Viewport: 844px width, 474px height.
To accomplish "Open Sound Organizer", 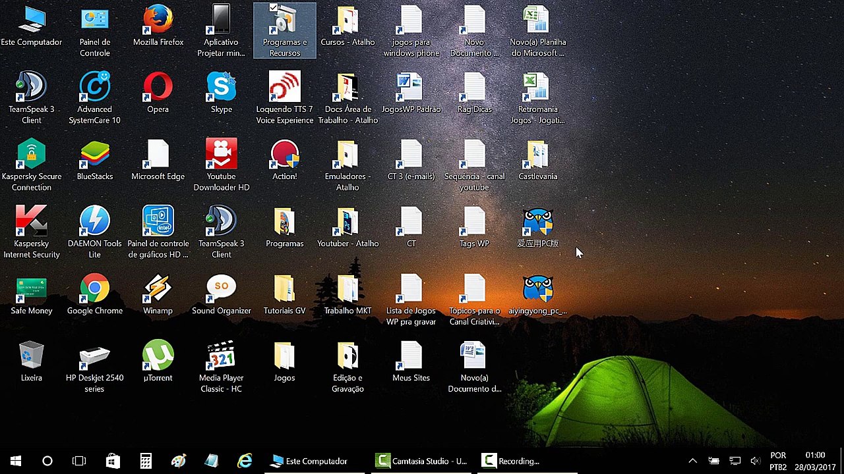I will pyautogui.click(x=221, y=295).
